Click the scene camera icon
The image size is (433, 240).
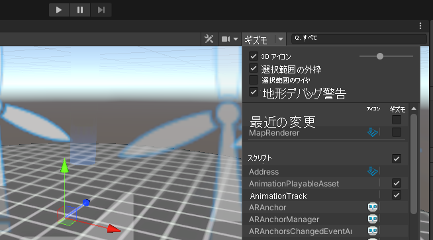pos(226,39)
